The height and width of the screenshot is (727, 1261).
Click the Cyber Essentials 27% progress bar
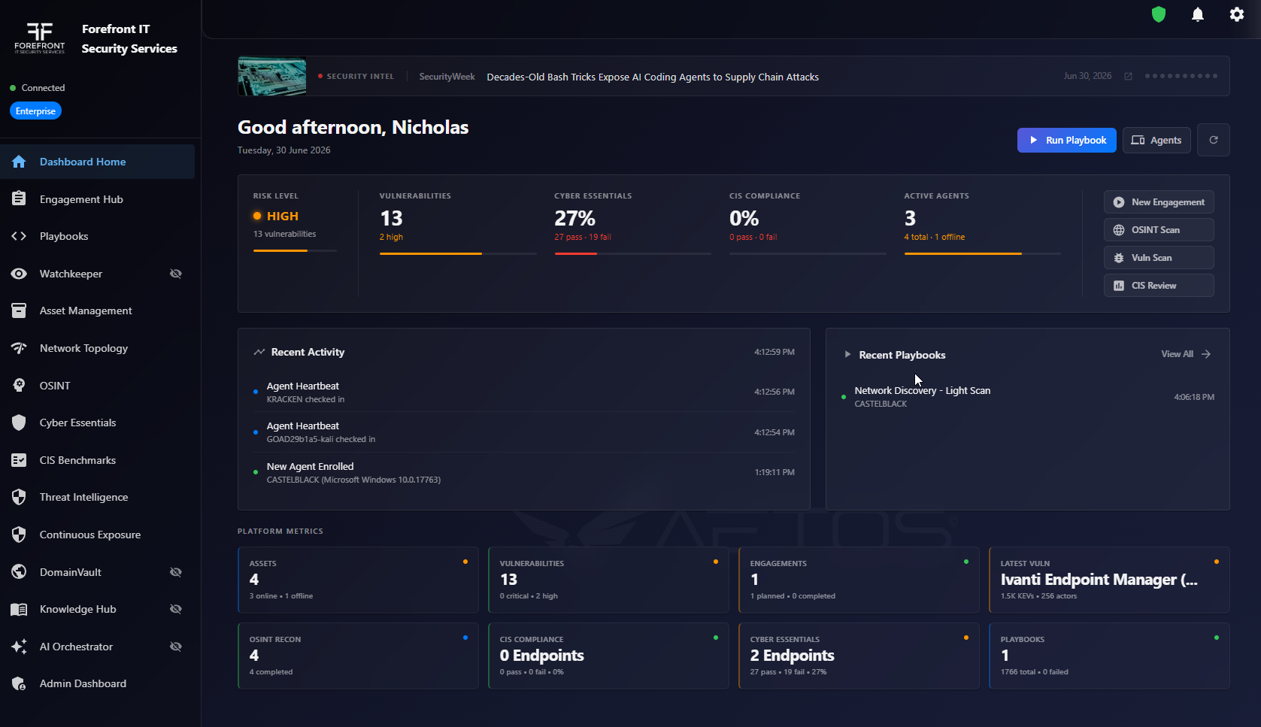(632, 253)
